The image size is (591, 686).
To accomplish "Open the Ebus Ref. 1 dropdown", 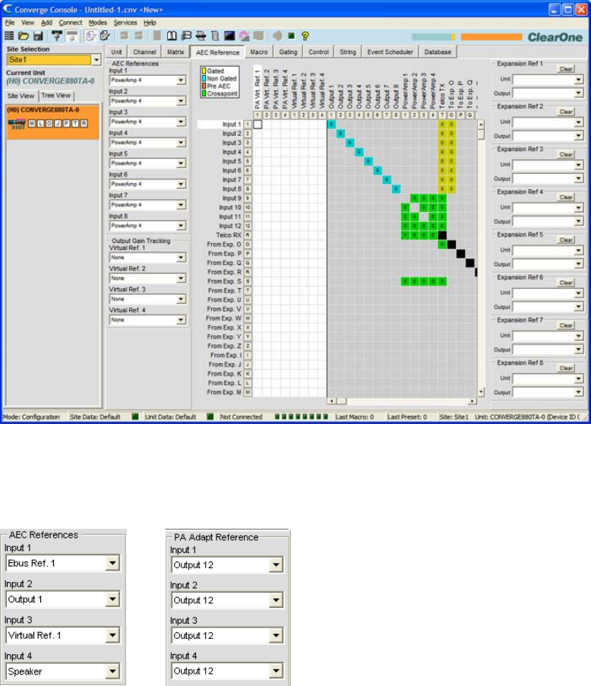I will tap(112, 563).
